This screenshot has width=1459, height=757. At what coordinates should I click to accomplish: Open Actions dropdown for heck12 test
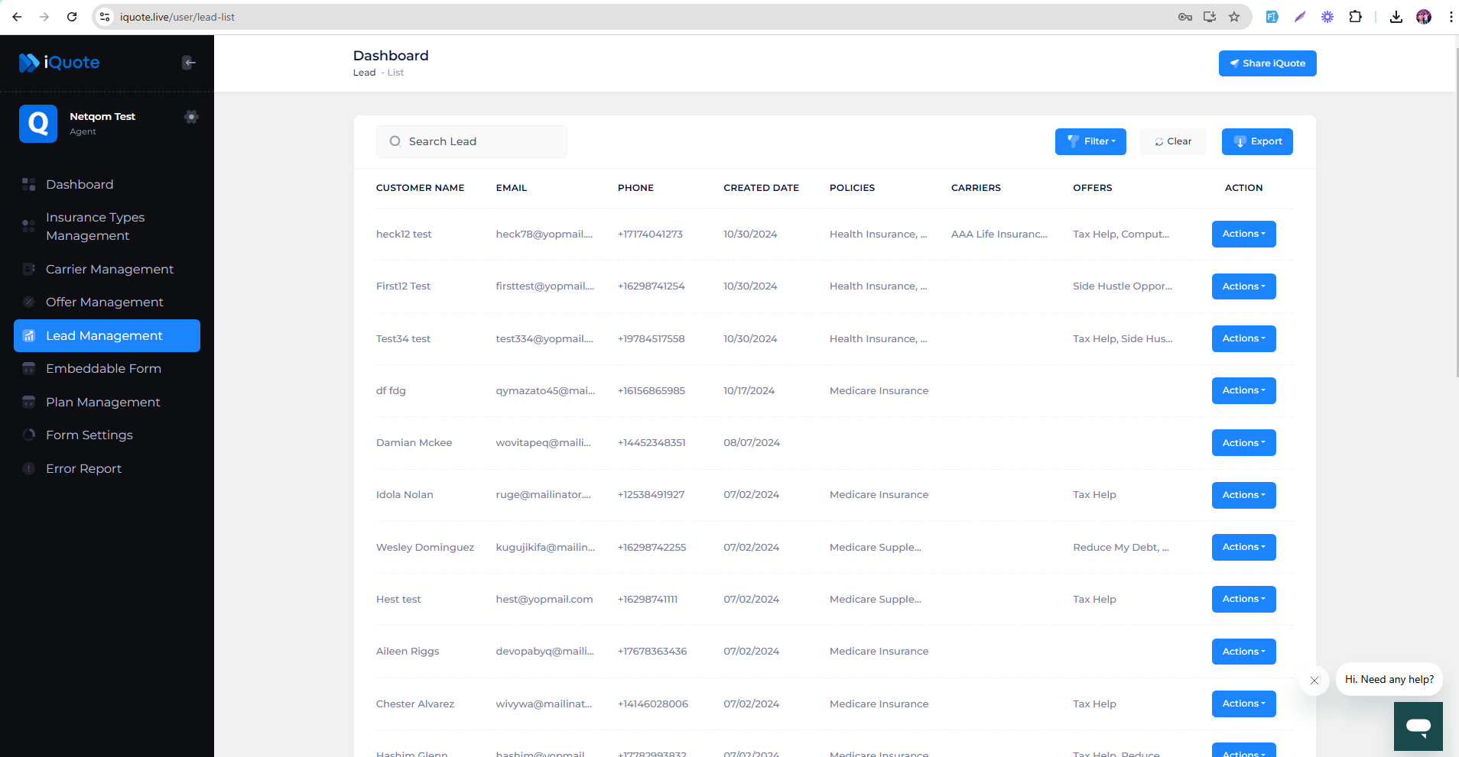click(1243, 234)
